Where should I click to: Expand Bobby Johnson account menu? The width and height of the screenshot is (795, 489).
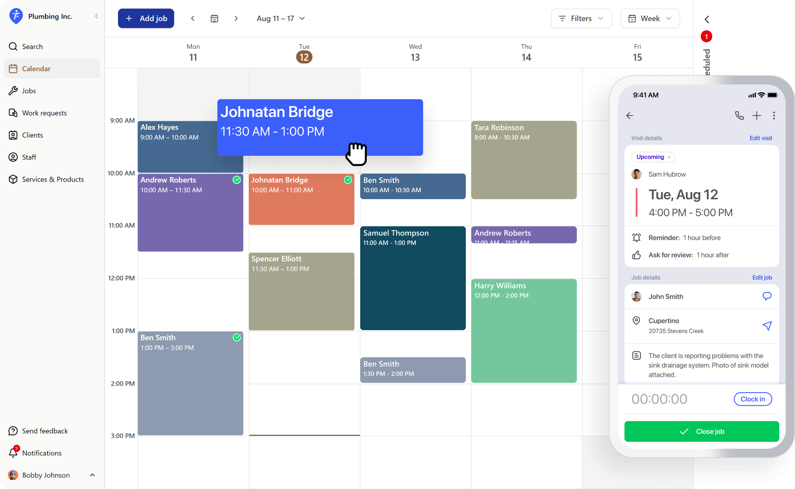point(92,475)
